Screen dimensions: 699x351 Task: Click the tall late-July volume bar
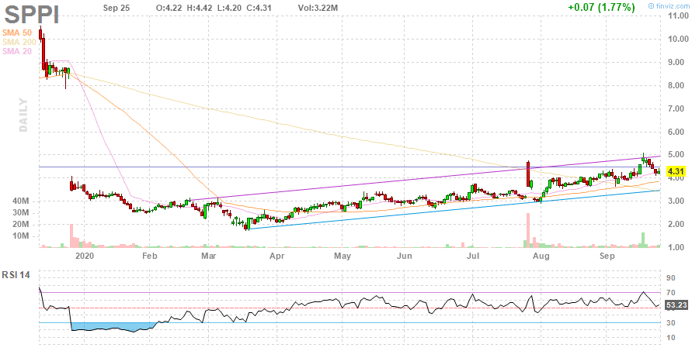click(x=528, y=230)
